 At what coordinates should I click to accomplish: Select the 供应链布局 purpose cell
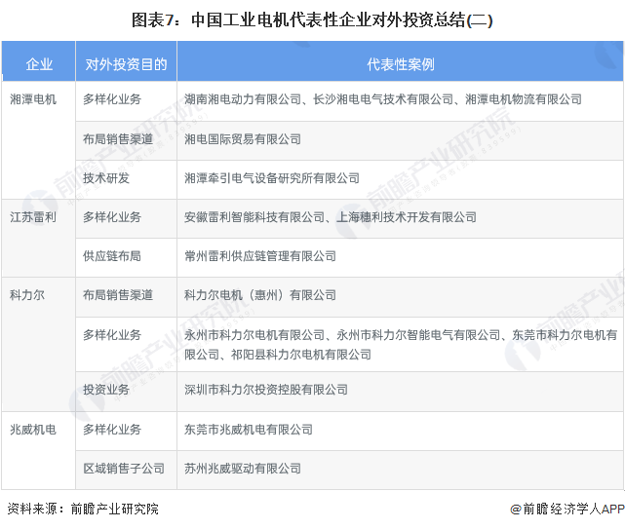[112, 256]
